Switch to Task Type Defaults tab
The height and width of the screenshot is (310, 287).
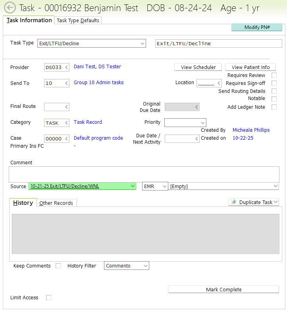(x=78, y=20)
